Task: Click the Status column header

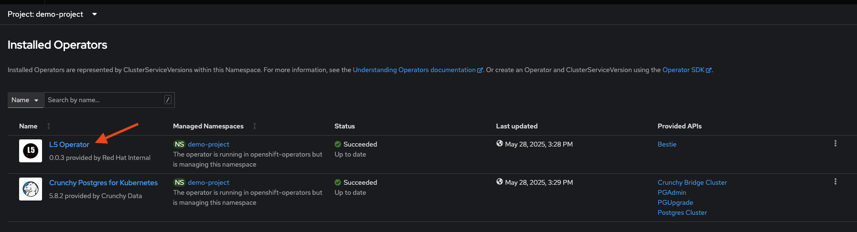Action: tap(344, 126)
